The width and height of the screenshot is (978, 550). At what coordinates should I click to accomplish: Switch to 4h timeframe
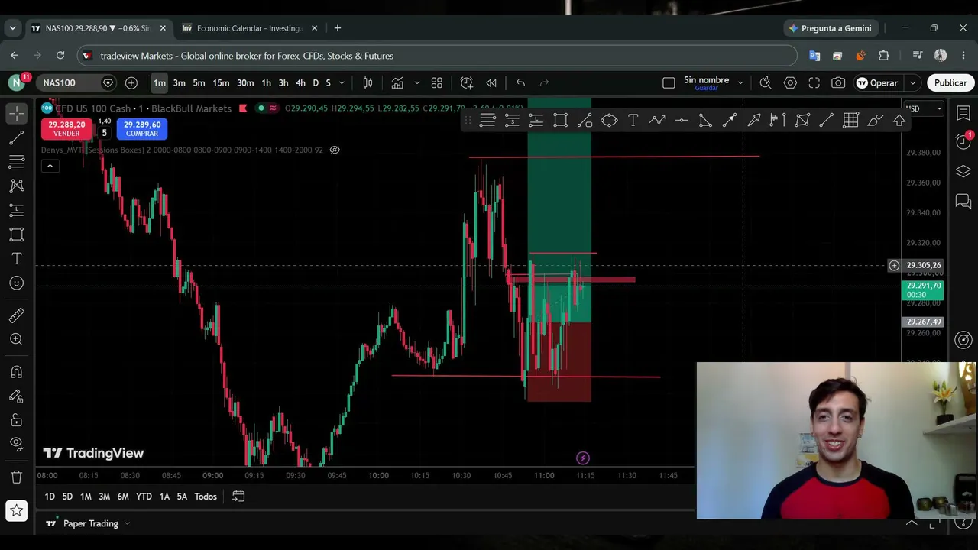[300, 82]
